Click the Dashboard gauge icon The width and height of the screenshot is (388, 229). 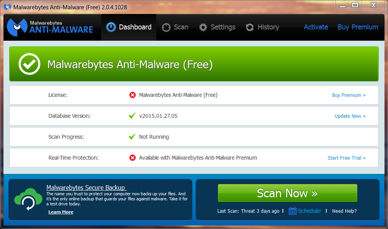pyautogui.click(x=111, y=27)
